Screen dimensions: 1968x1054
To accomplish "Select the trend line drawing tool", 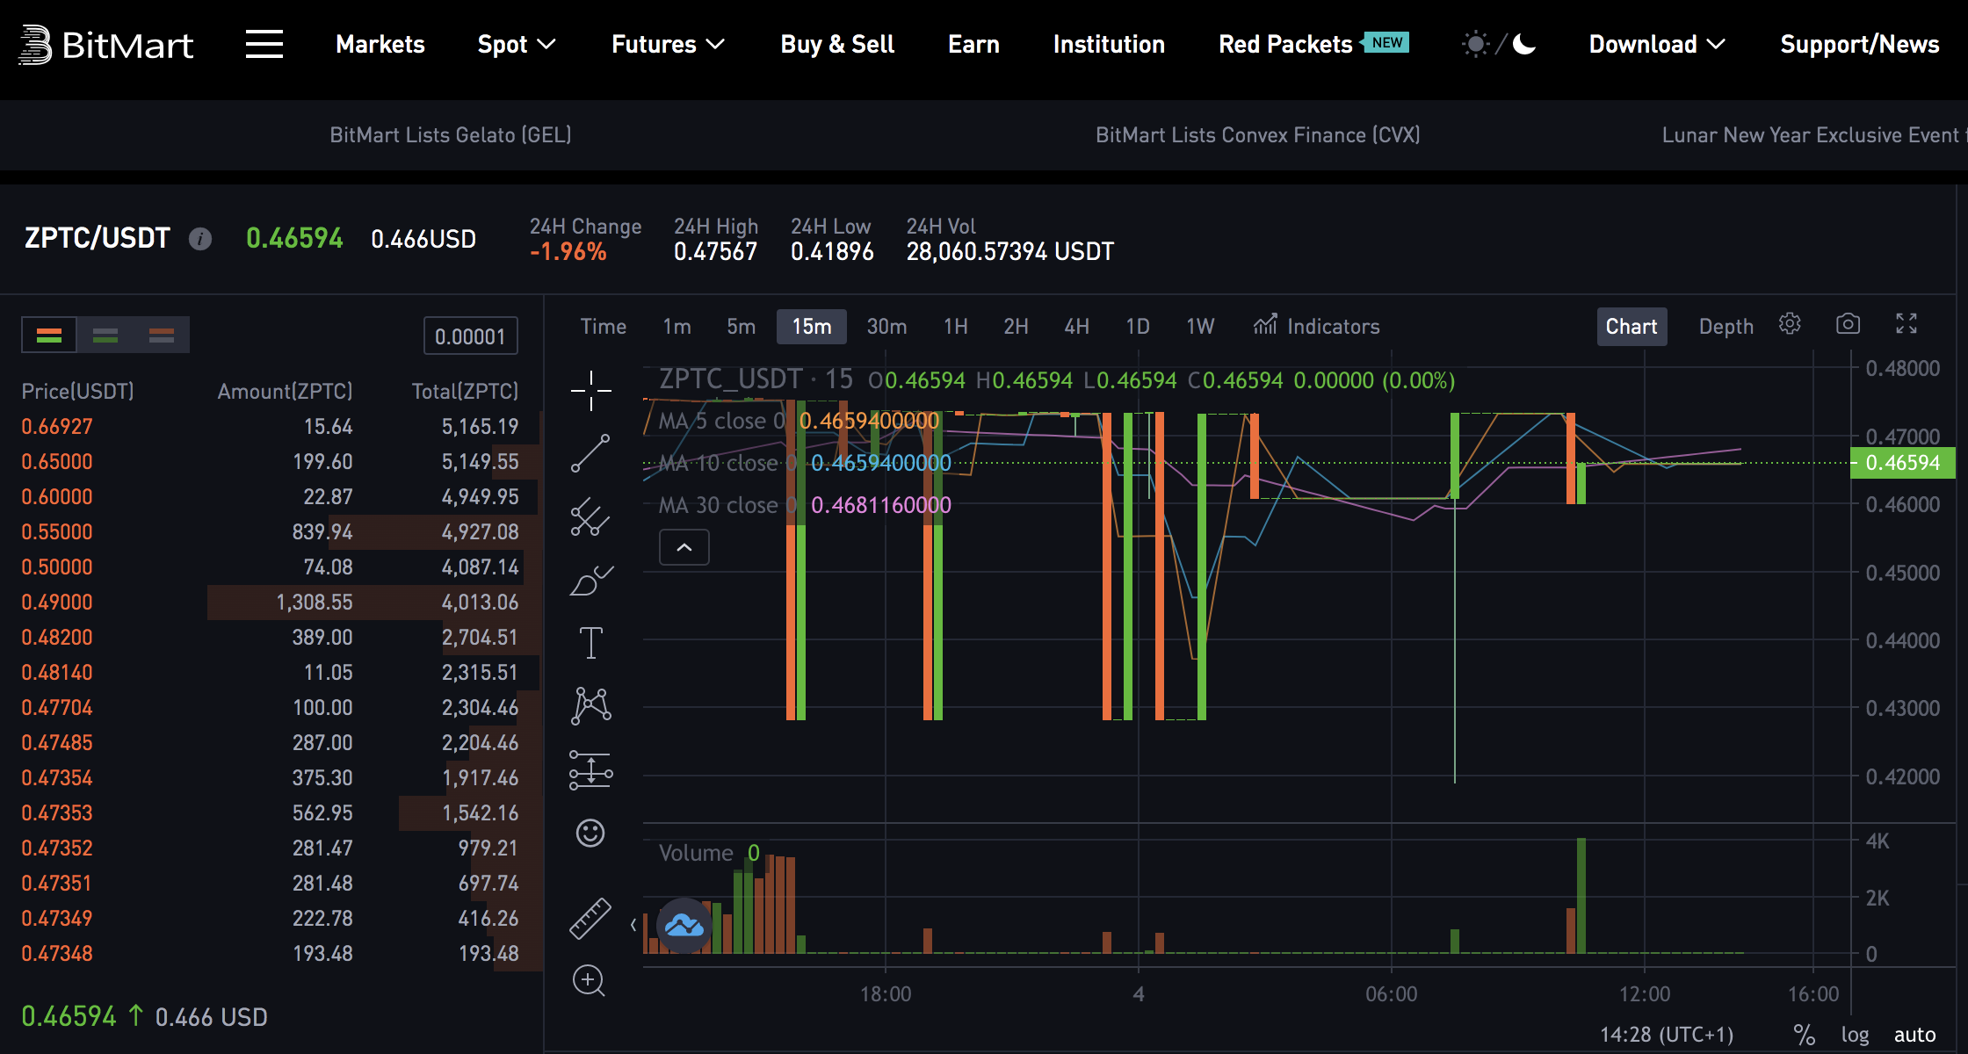I will [x=590, y=453].
